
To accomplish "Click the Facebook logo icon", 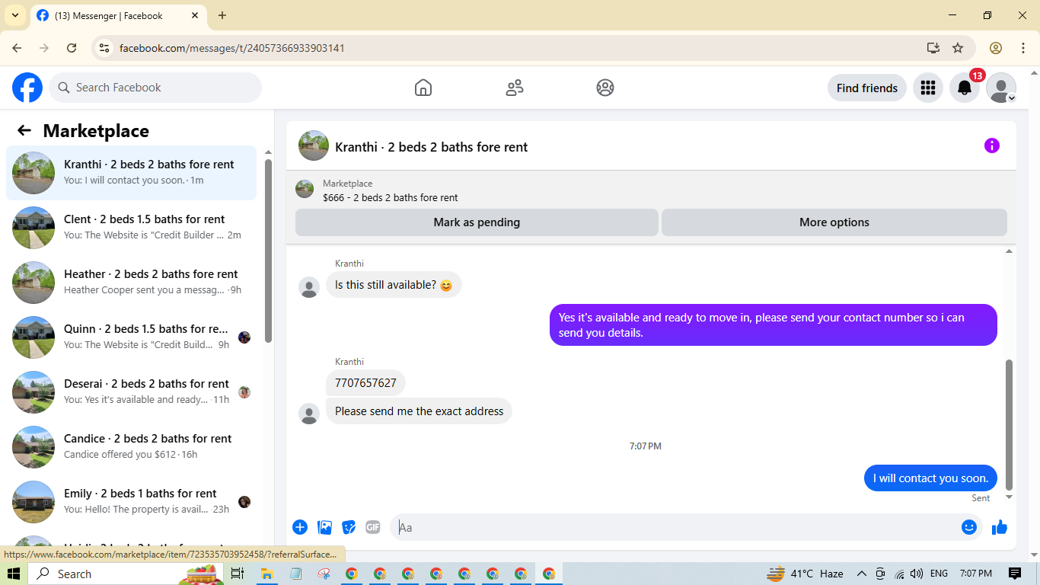I will (x=27, y=88).
